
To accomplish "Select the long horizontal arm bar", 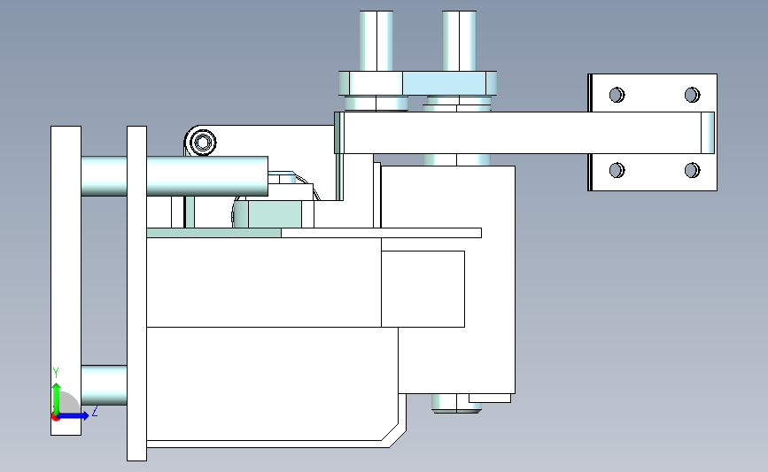I will tap(524, 133).
